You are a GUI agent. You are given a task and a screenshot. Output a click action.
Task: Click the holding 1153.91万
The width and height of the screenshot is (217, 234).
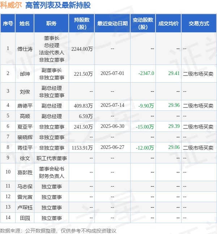point(82,148)
